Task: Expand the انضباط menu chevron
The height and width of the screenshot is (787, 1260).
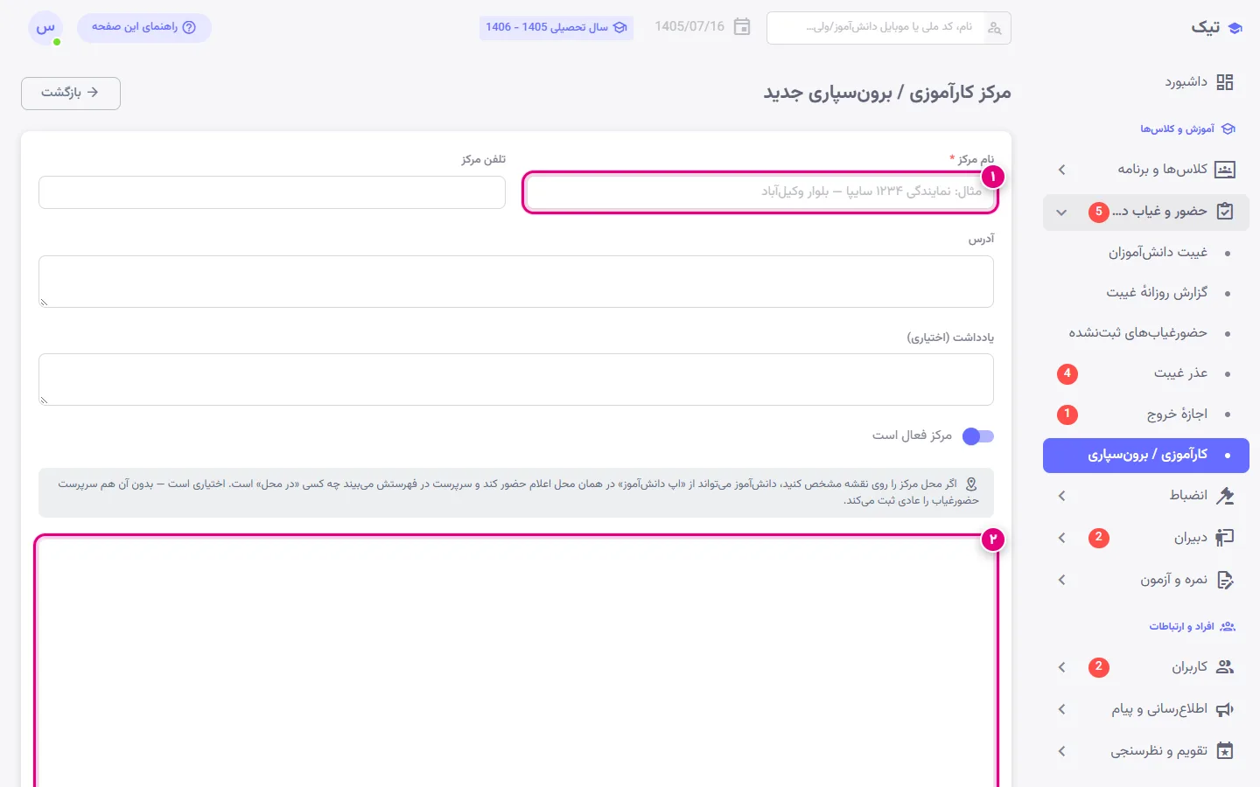Action: pyautogui.click(x=1061, y=496)
